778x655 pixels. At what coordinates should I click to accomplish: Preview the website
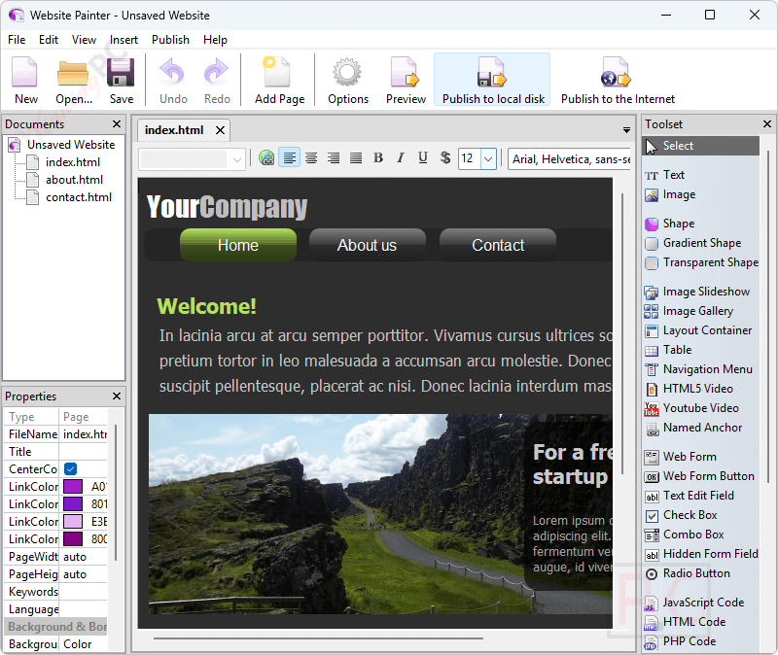coord(406,80)
